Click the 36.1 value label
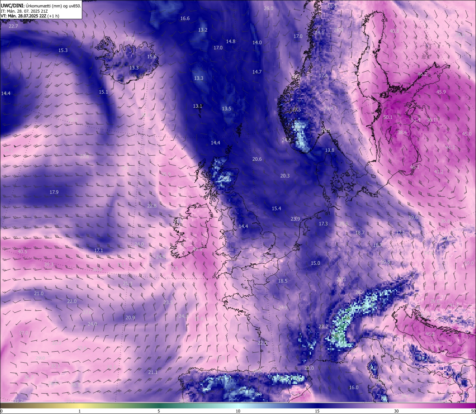Image resolution: width=476 pixels, height=414 pixels. (431, 120)
